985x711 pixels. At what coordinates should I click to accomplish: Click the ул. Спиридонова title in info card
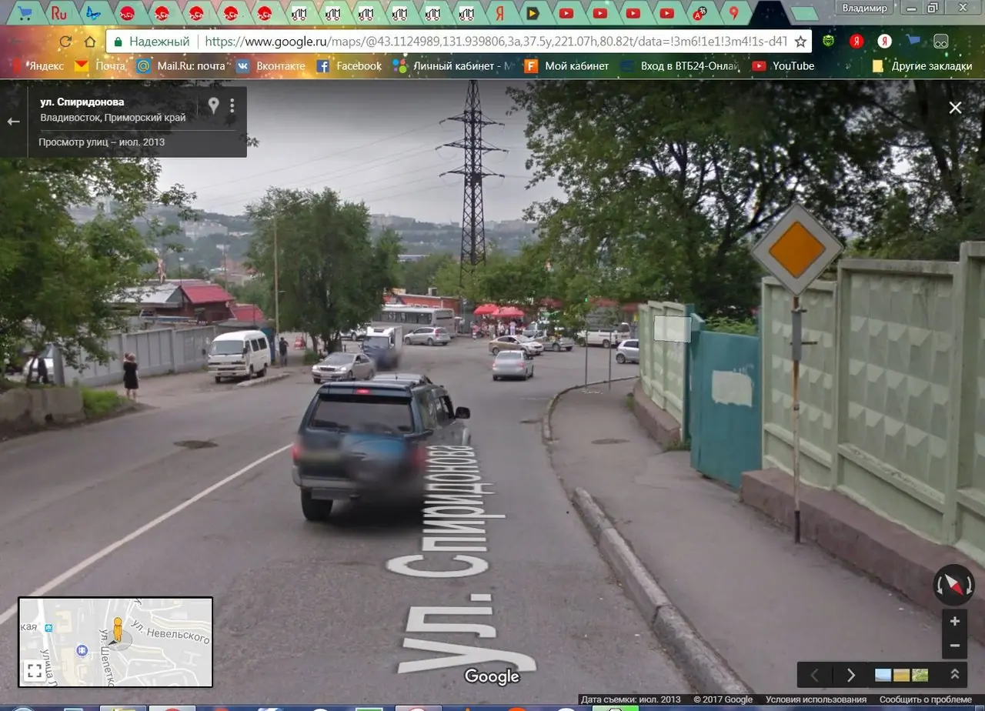[x=82, y=102]
